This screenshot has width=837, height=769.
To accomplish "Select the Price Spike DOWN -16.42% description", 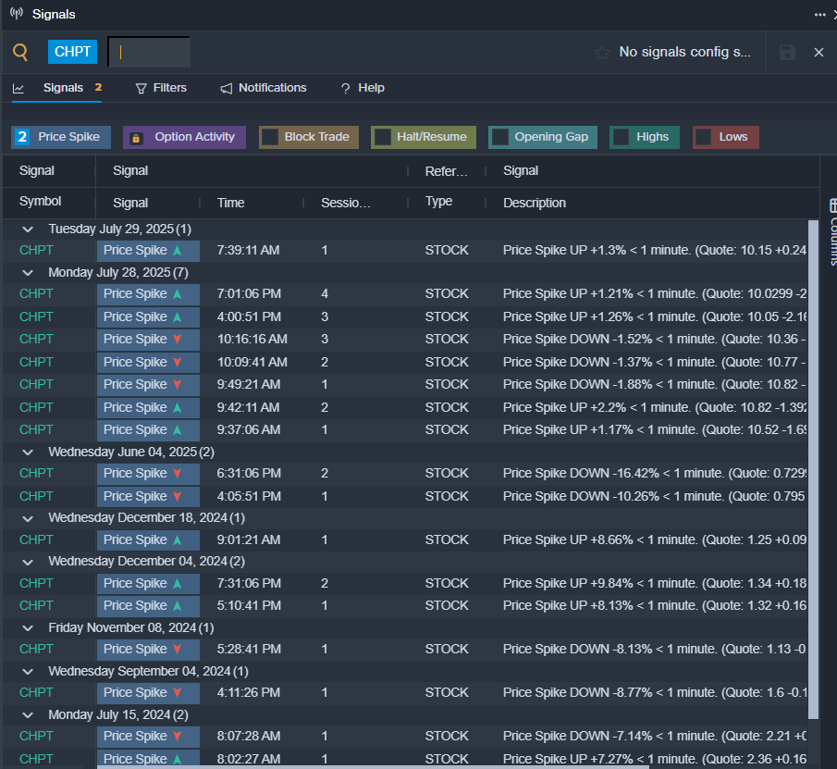I will click(x=655, y=473).
